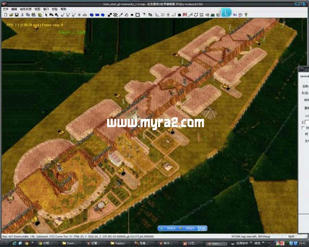309x247 pixels.
Task: Click the ramp slope triangle icon
Action: (x=174, y=15)
